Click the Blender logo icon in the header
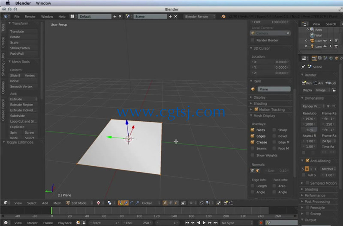343x226 pixels. click(223, 16)
